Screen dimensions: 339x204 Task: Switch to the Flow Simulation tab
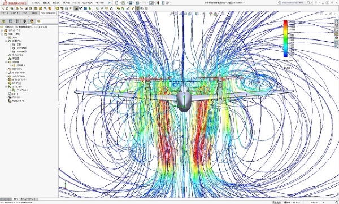48,13
